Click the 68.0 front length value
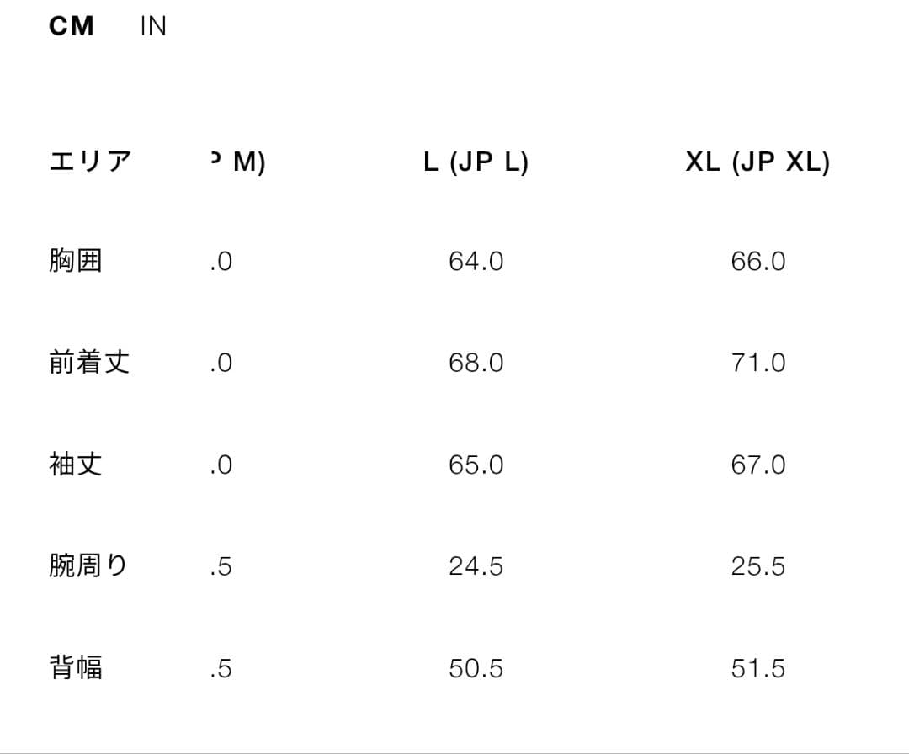Image resolution: width=909 pixels, height=754 pixels. click(x=476, y=362)
